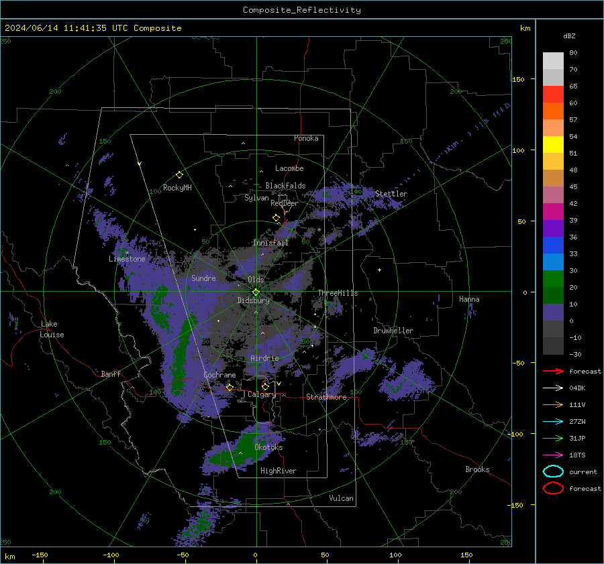
Task: Click the Vulcan city label
Action: point(341,498)
